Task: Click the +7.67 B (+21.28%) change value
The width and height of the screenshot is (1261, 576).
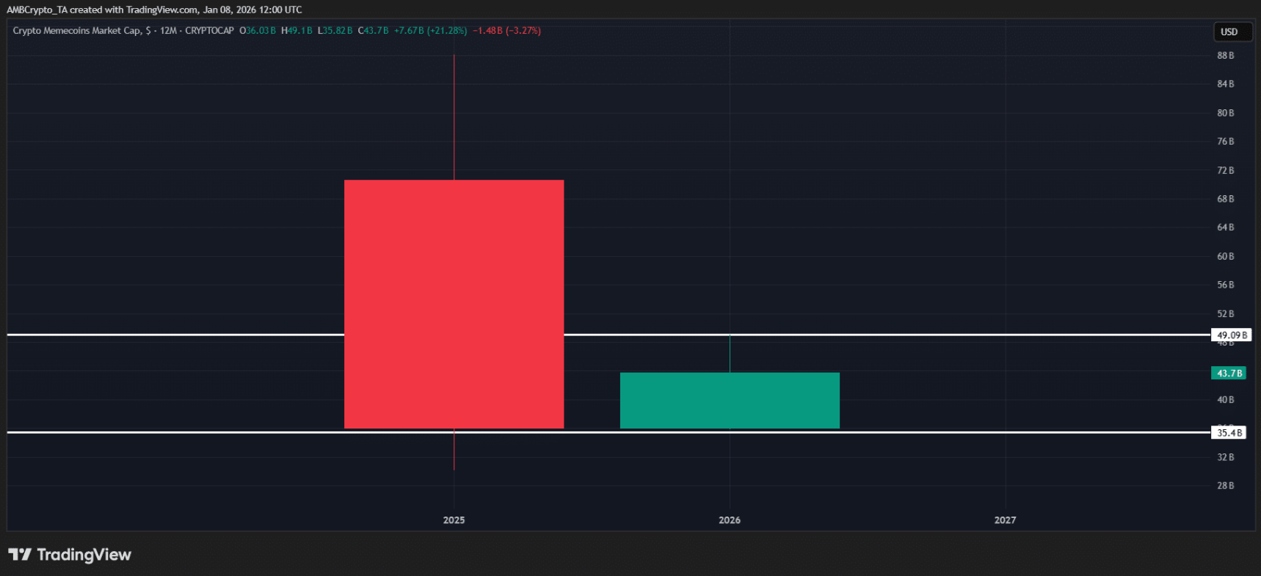Action: pyautogui.click(x=430, y=31)
